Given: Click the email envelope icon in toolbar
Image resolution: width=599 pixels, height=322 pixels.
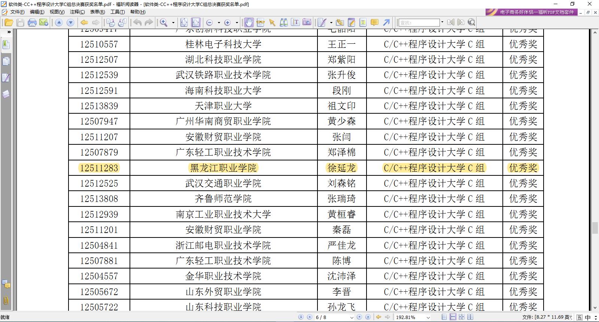Looking at the screenshot, I should (x=44, y=23).
